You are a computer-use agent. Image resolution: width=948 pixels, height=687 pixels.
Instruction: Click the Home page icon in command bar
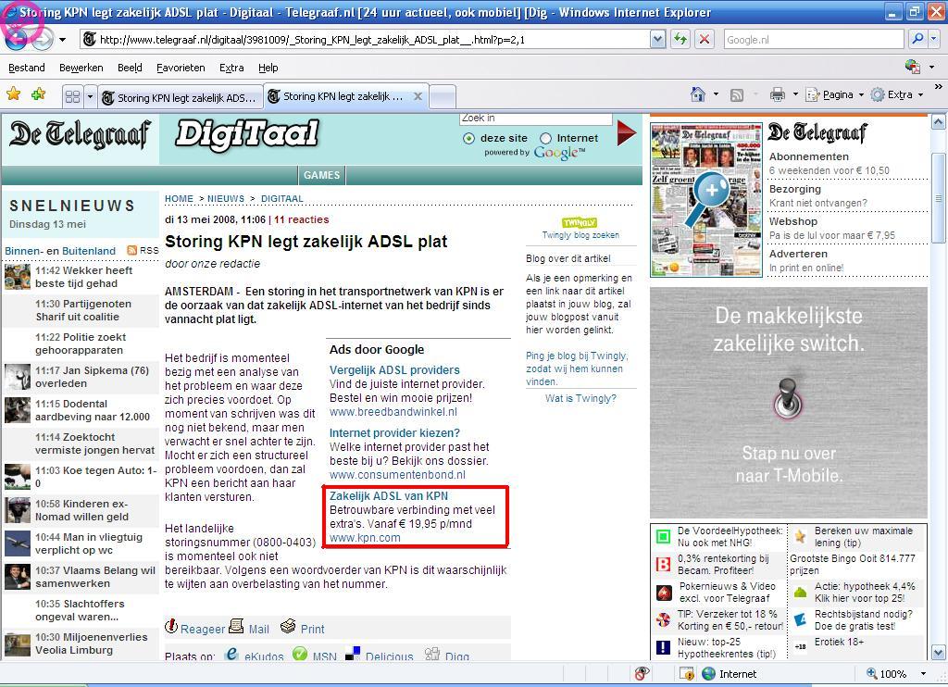[x=698, y=94]
